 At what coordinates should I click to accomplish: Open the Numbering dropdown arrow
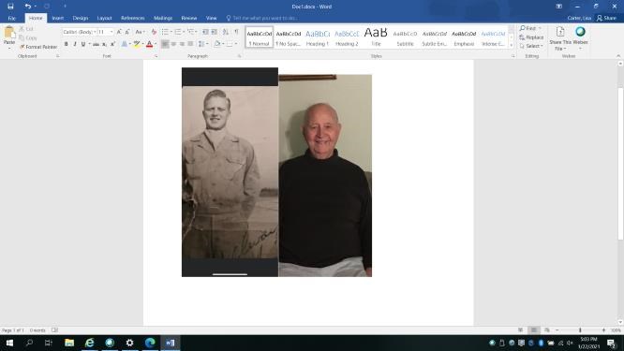pyautogui.click(x=184, y=32)
